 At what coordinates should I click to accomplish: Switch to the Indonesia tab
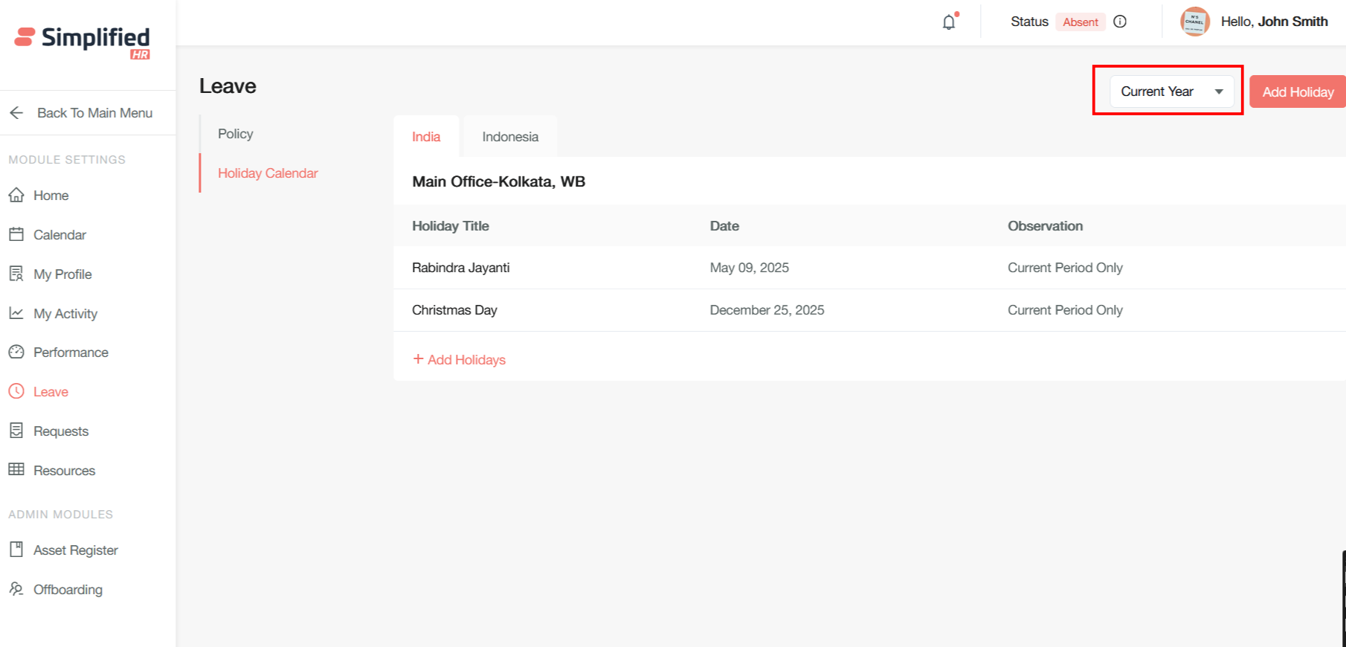510,137
